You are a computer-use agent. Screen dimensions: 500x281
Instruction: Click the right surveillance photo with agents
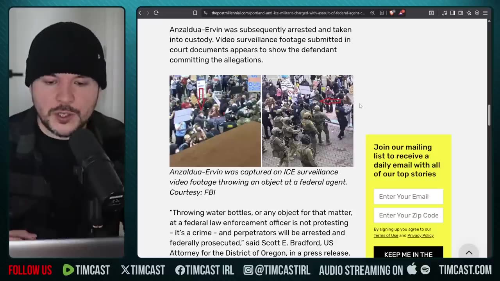coord(307,121)
